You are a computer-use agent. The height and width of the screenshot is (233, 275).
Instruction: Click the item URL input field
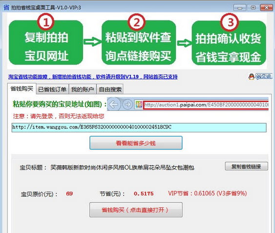tap(139, 127)
